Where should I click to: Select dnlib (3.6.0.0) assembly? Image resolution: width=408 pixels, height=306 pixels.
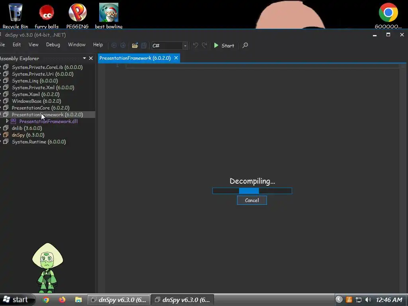[27, 128]
